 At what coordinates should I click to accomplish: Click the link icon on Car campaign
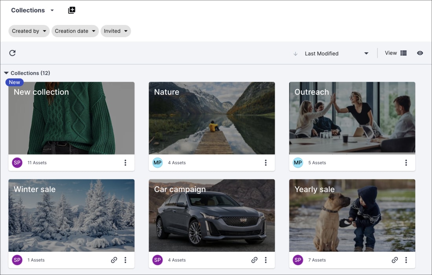[x=254, y=260]
